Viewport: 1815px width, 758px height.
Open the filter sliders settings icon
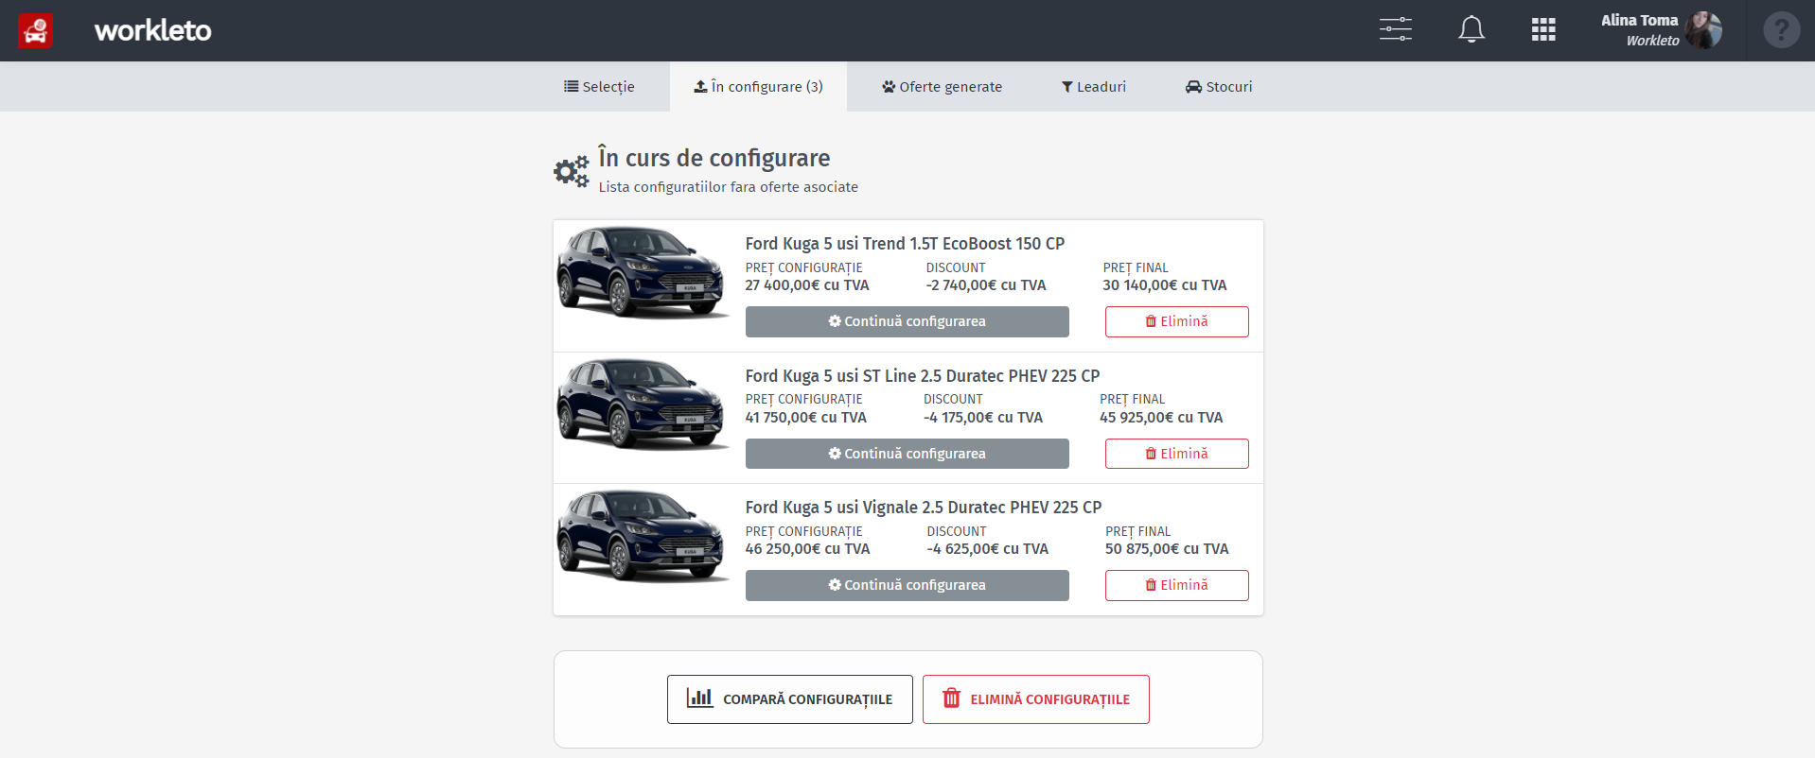(x=1395, y=29)
